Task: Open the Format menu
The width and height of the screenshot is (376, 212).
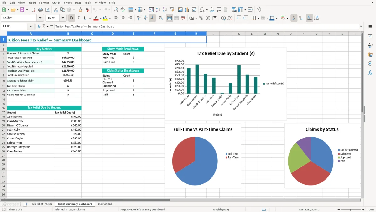Action: (44, 3)
